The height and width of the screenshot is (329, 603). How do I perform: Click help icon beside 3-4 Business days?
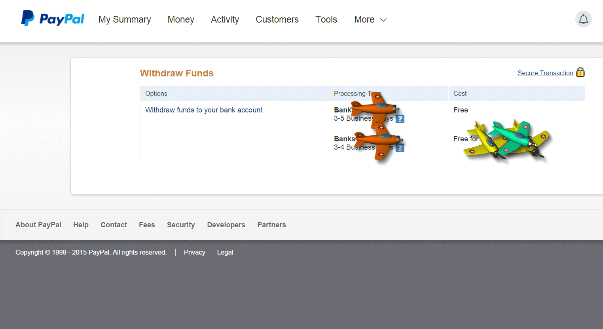pos(400,148)
